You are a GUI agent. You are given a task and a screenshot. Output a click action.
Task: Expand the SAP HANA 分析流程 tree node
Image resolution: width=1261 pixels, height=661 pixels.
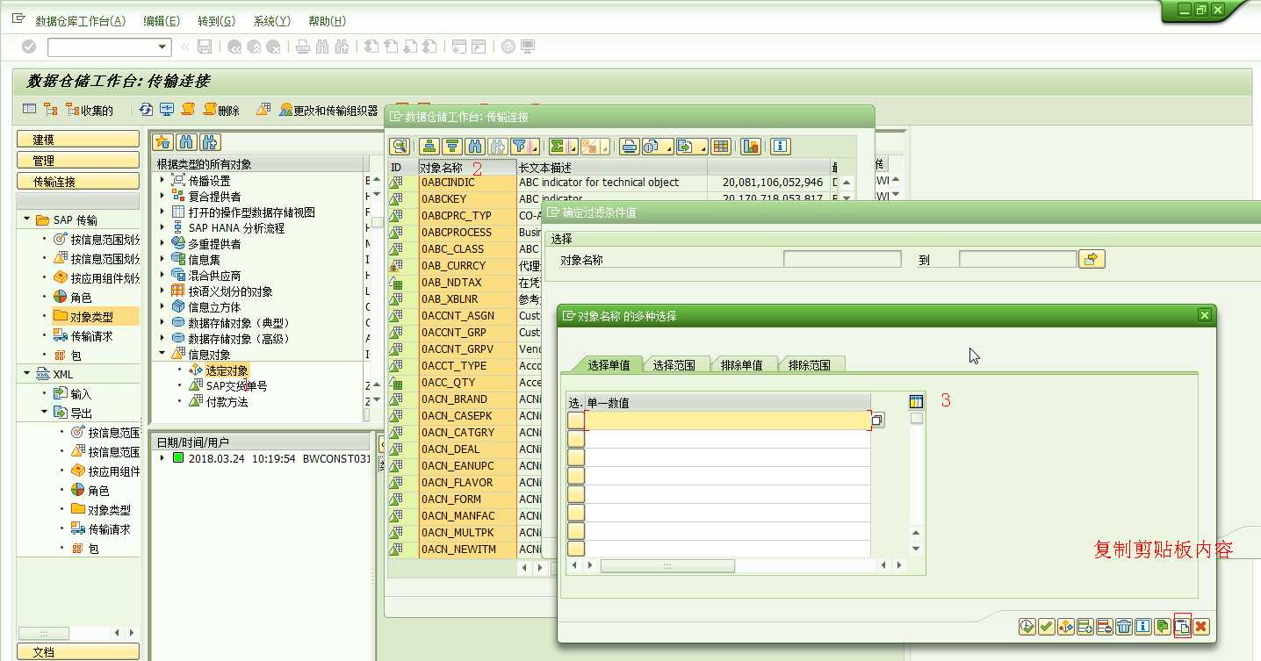[162, 227]
